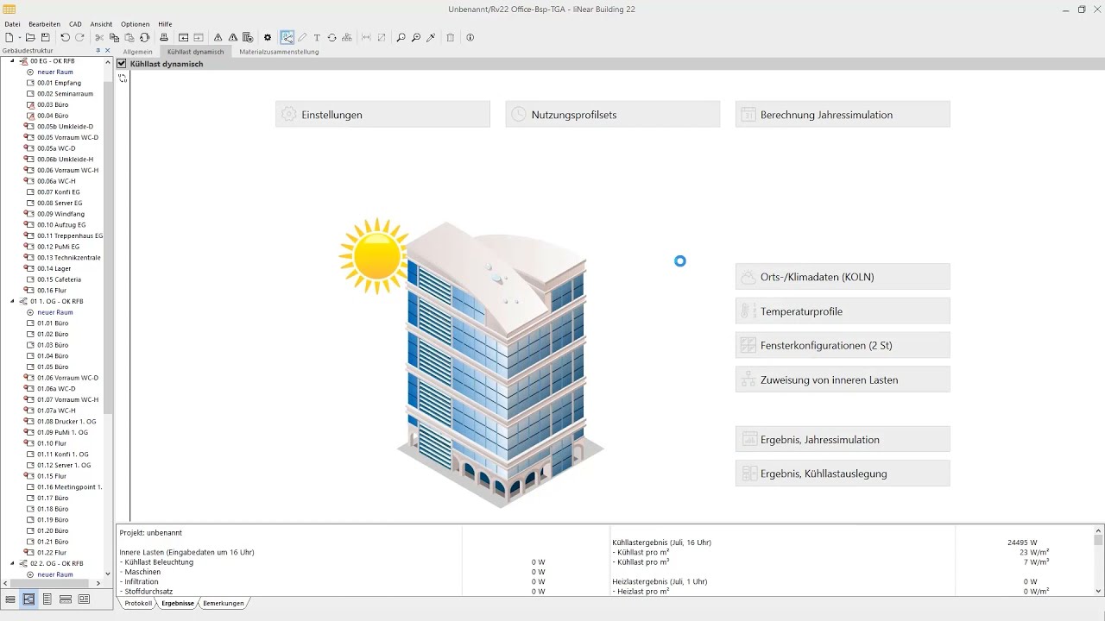Screen dimensions: 1105x621
Task: Select room 00.15 Cafeteria in tree
Action: (x=59, y=279)
